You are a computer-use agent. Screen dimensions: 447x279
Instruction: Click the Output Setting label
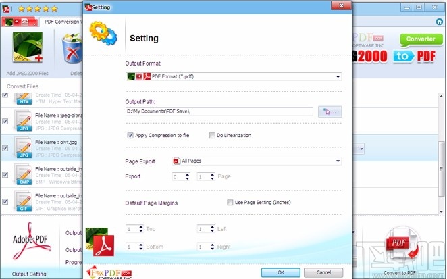tap(29, 274)
